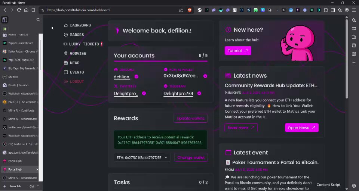
Task: Switch to the Profile | Tunnl.io tab
Action: [20, 85]
